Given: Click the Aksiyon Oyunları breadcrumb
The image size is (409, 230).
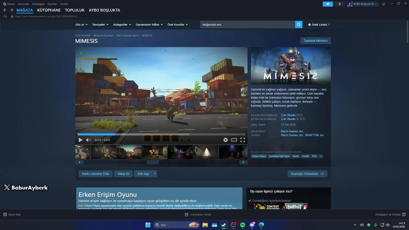Looking at the screenshot, I should pyautogui.click(x=104, y=35).
